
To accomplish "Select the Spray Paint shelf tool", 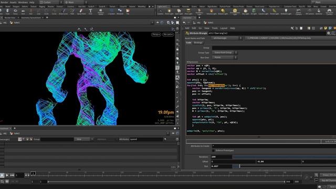I will click(x=81, y=12).
